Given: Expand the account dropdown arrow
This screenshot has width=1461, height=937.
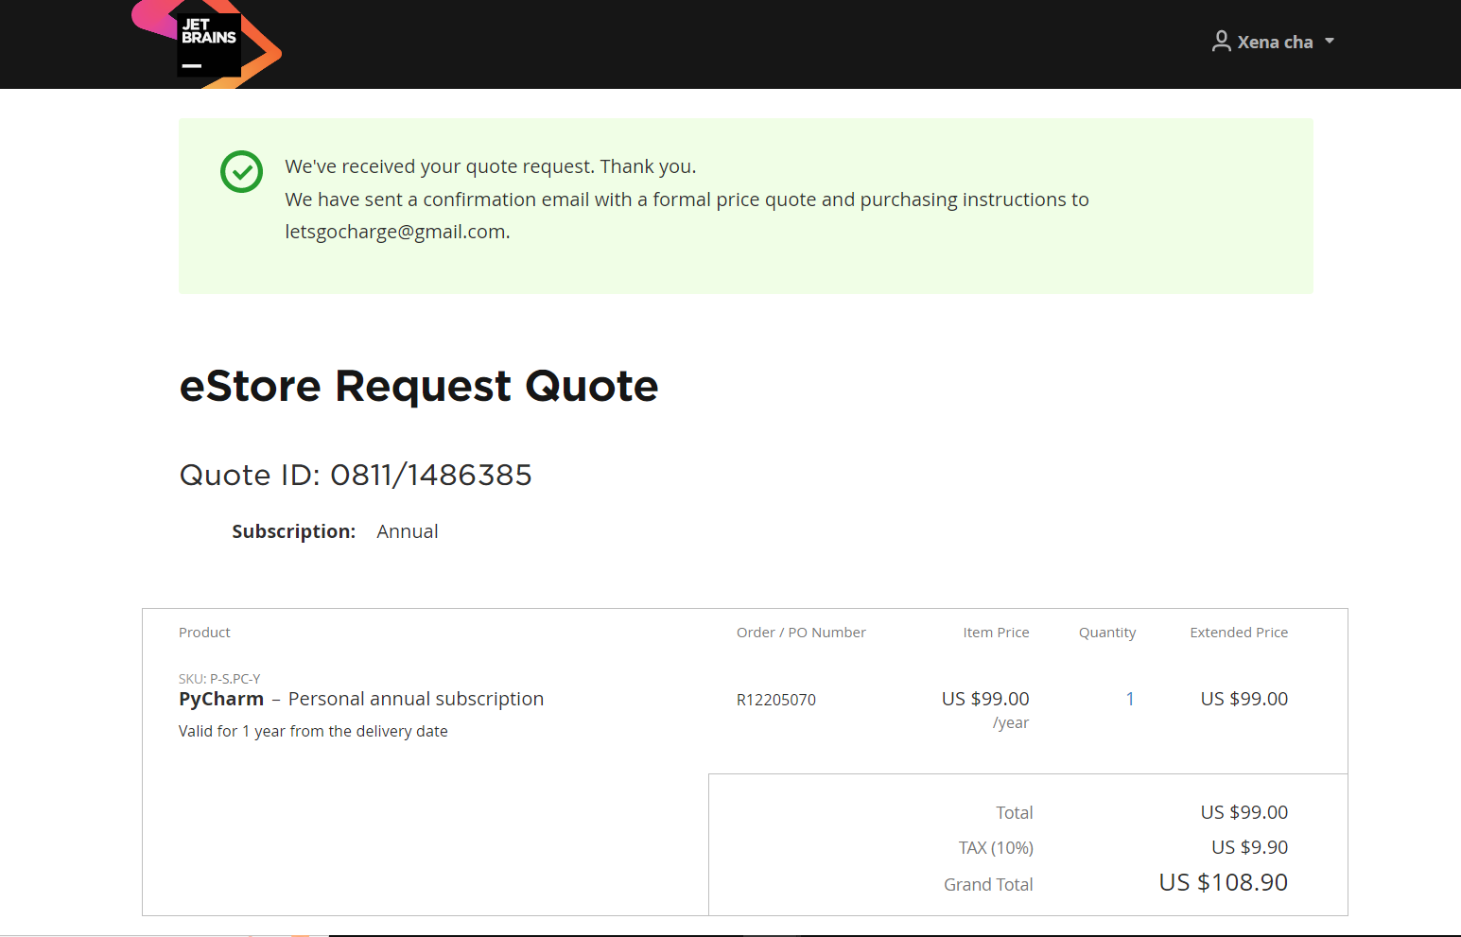Looking at the screenshot, I should tap(1330, 42).
